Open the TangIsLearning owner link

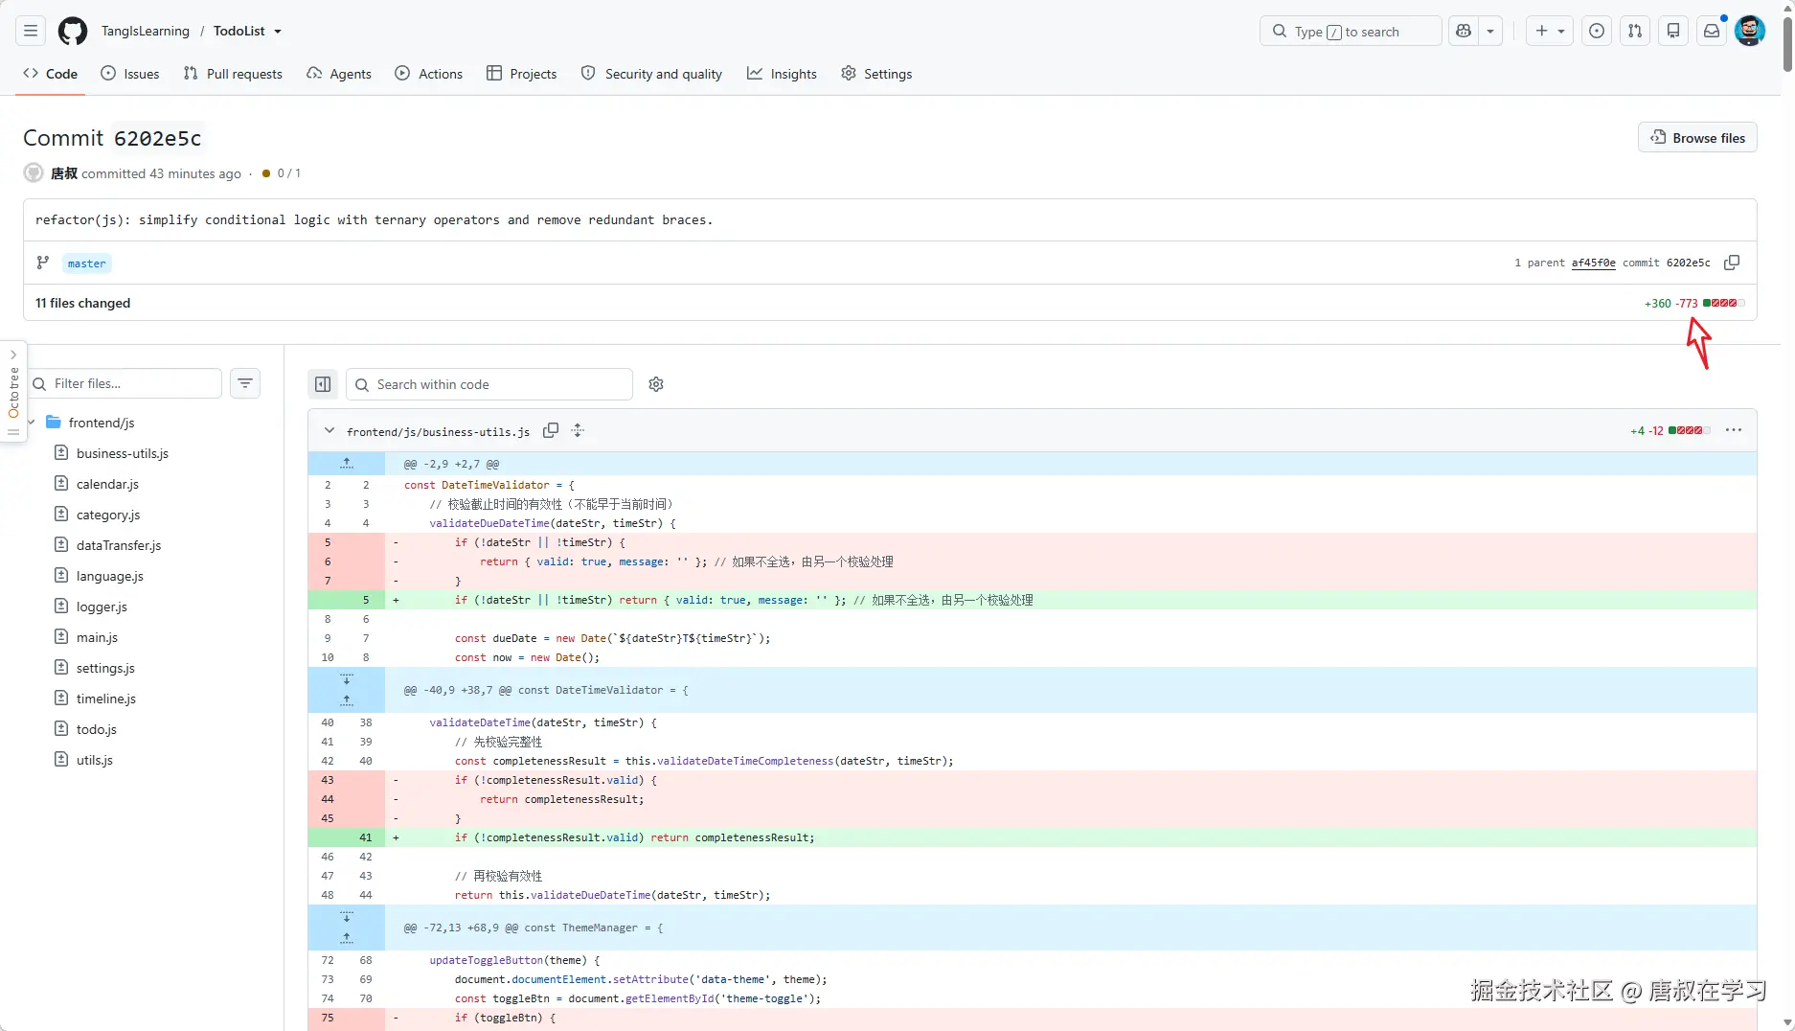click(146, 32)
